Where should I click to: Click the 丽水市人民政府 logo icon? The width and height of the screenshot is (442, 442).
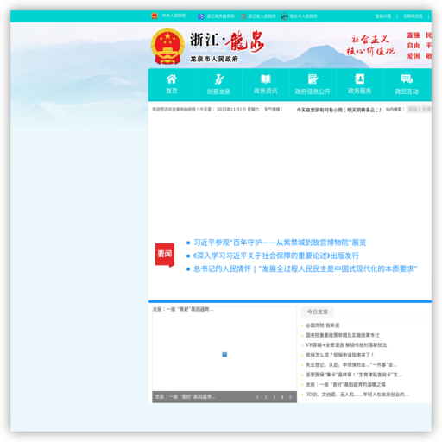pyautogui.click(x=284, y=16)
